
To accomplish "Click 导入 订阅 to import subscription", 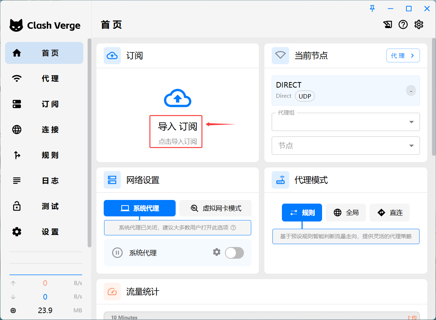I will pyautogui.click(x=177, y=127).
